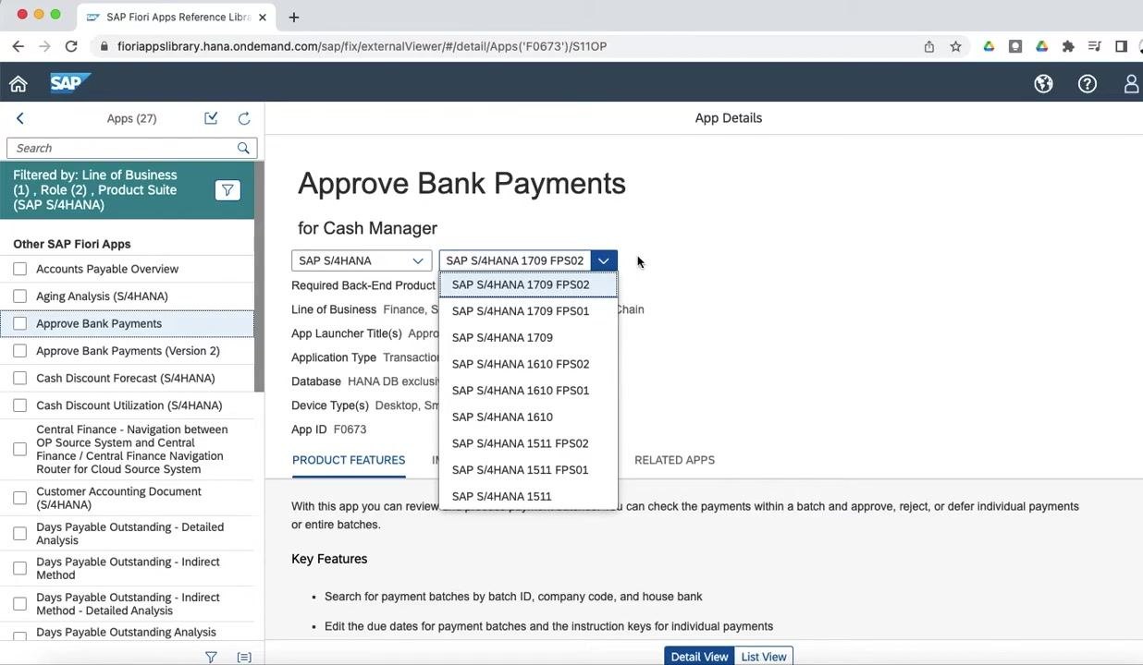This screenshot has width=1143, height=665.
Task: Tick checkbox for Cash Discount Forecast
Action: pos(20,378)
